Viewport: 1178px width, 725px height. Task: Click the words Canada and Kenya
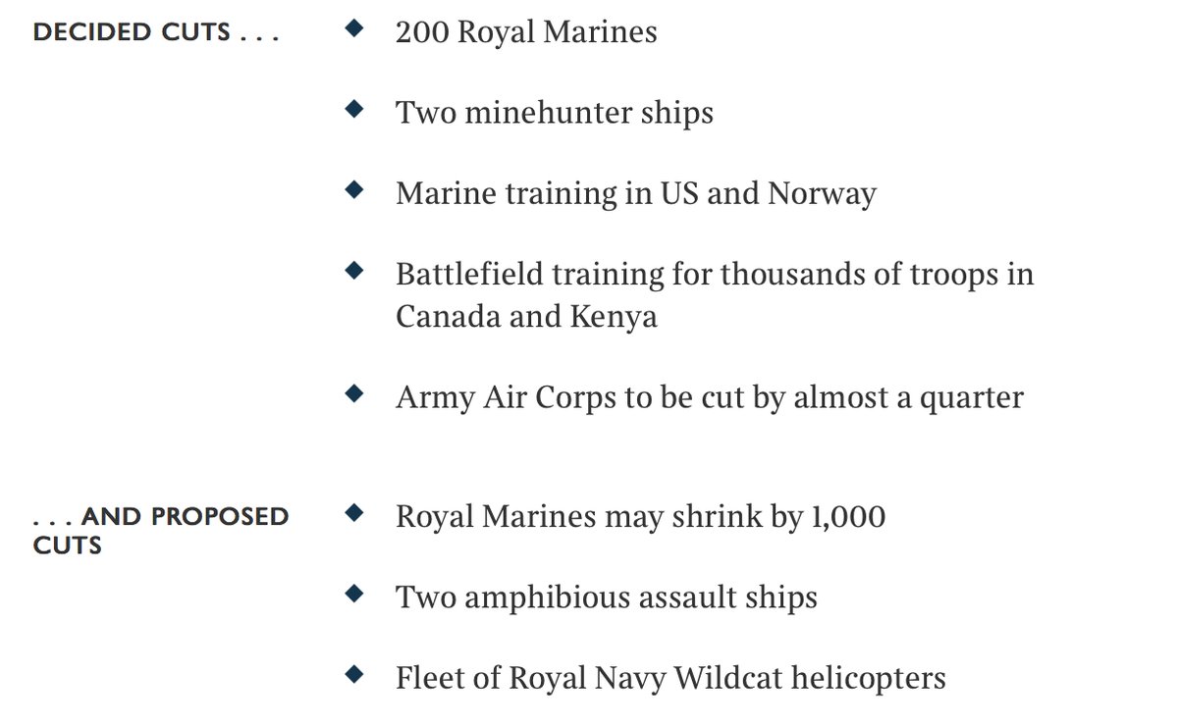coord(526,317)
